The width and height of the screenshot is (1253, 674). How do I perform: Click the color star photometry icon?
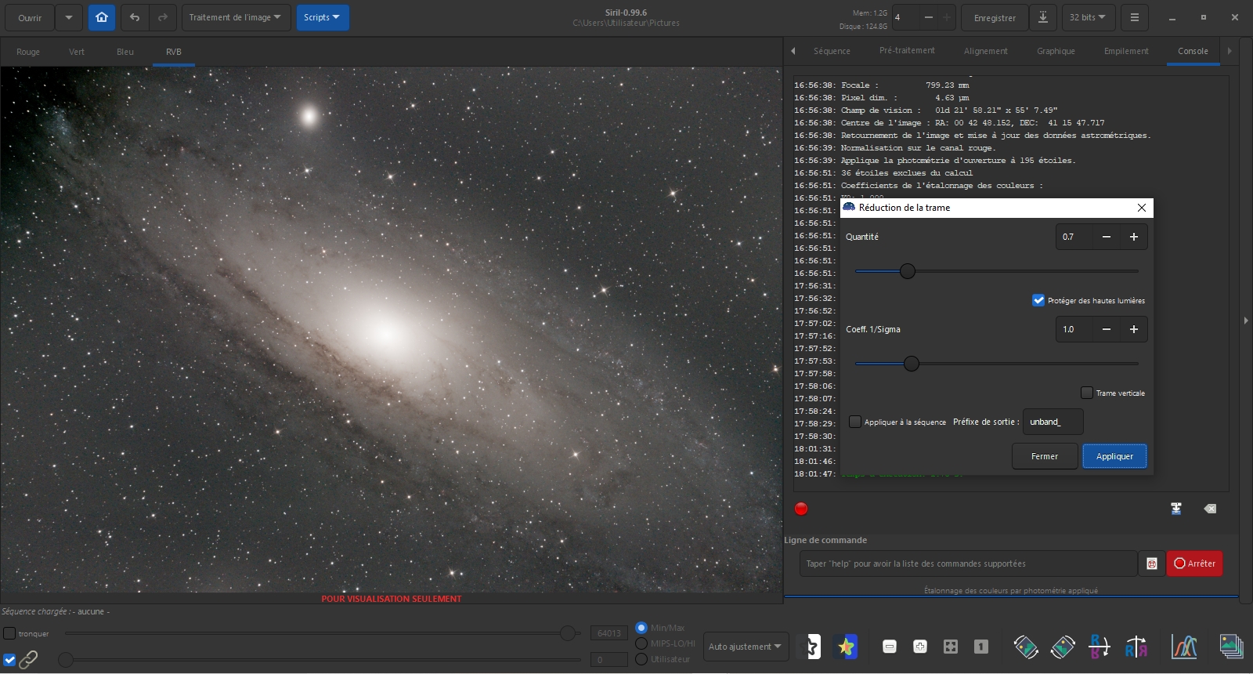pos(845,647)
